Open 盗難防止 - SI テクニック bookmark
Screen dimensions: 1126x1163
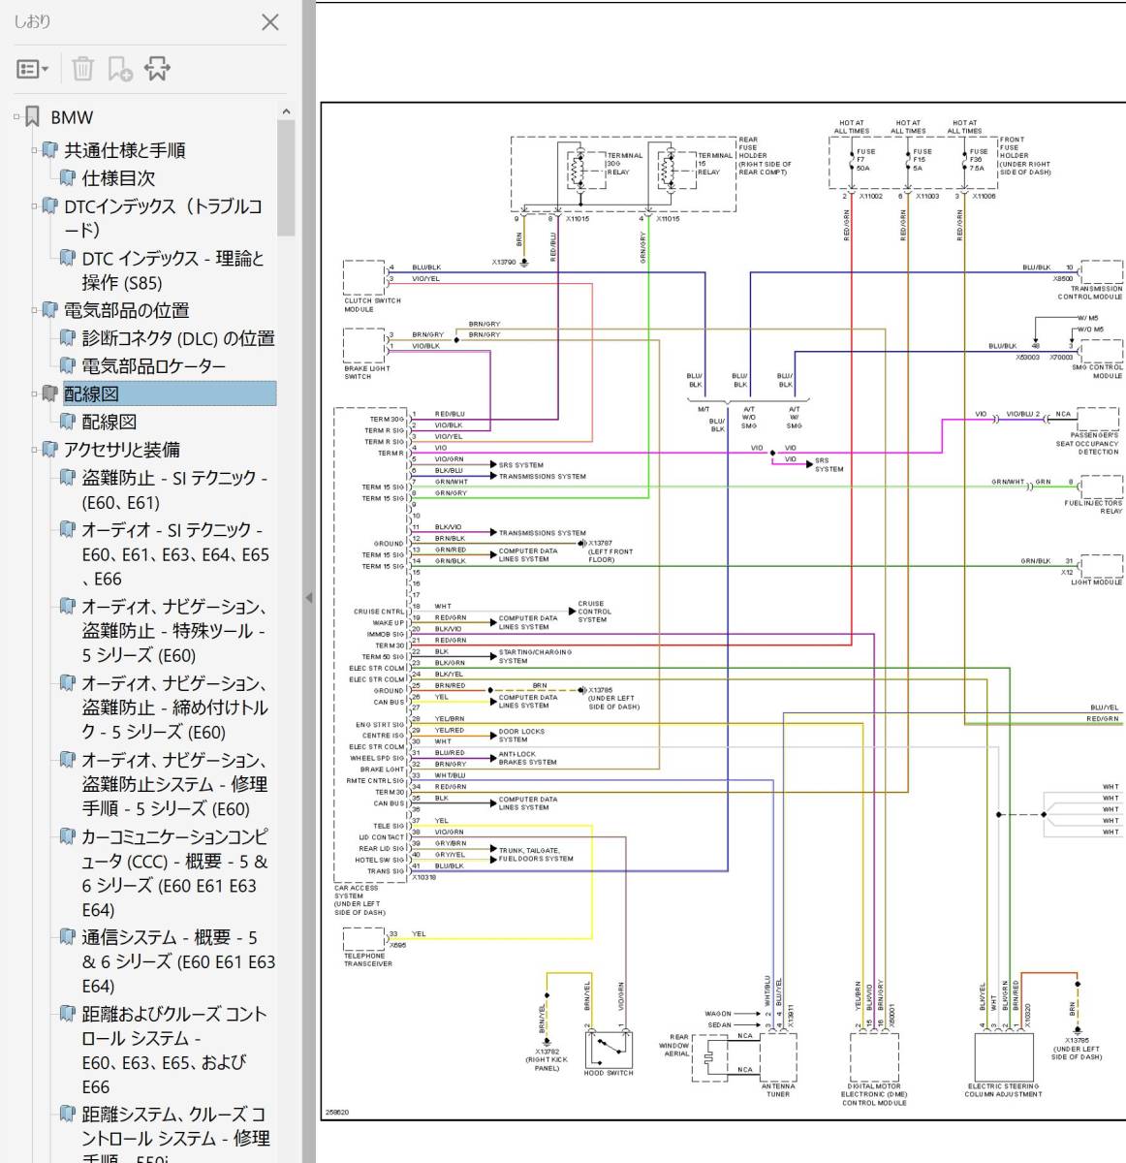point(174,490)
